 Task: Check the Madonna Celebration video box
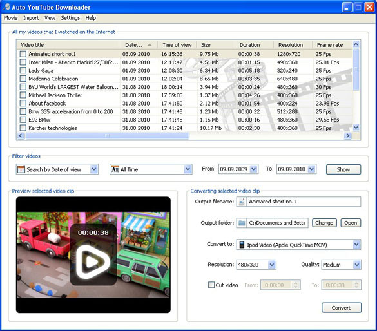(23, 79)
